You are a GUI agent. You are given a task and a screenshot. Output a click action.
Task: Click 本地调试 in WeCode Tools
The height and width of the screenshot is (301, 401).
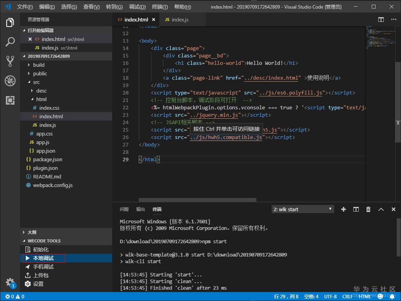tap(43, 258)
